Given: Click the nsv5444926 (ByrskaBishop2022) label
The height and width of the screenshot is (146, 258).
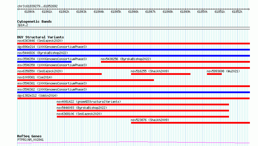Looking at the screenshot, I should (43, 53).
